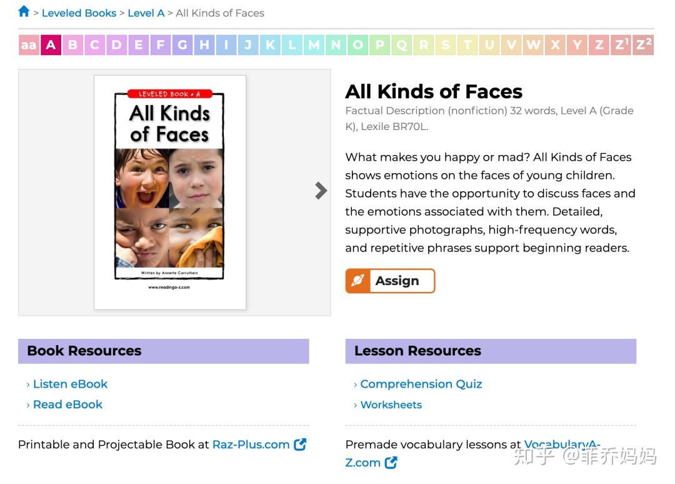The height and width of the screenshot is (484, 675).
Task: Open the Leveled Books breadcrumb link
Action: (79, 13)
